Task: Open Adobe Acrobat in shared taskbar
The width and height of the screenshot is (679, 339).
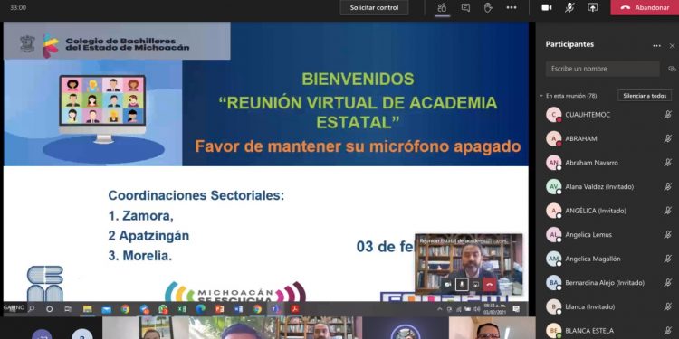Action: (295, 309)
